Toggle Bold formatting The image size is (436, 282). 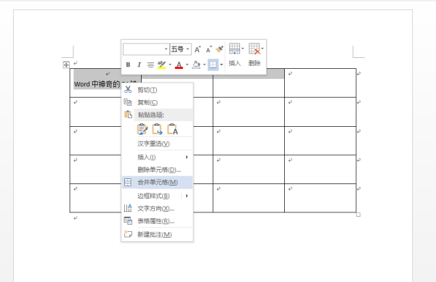[128, 65]
